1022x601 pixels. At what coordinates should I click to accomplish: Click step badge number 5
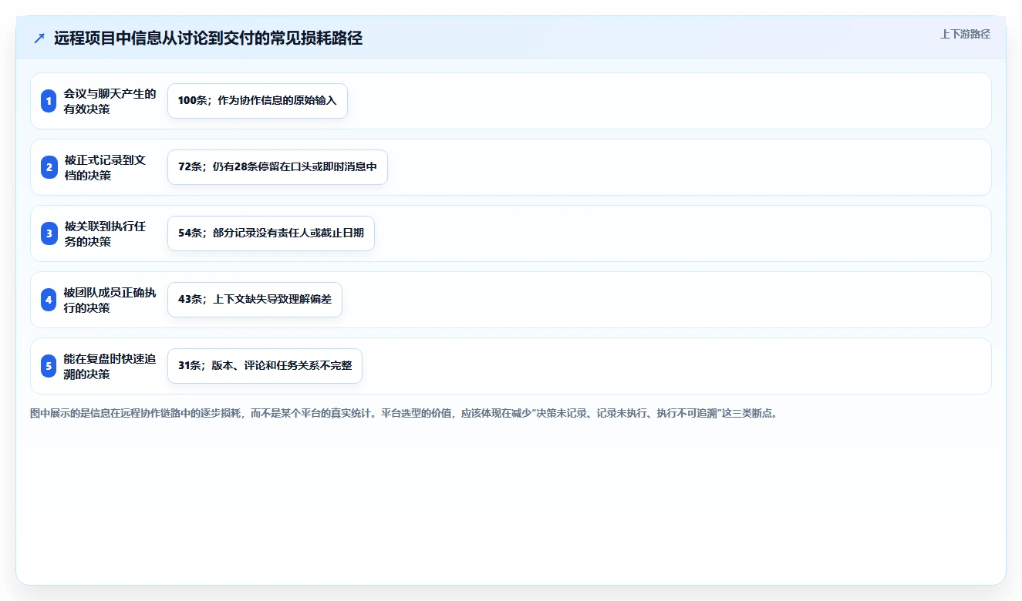tap(49, 366)
